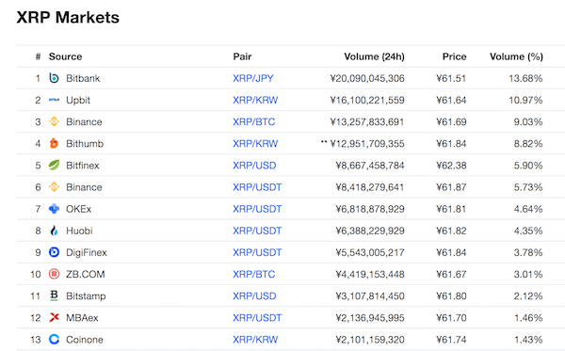The height and width of the screenshot is (351, 565).
Task: Select the Bithumb source name
Action: point(85,144)
